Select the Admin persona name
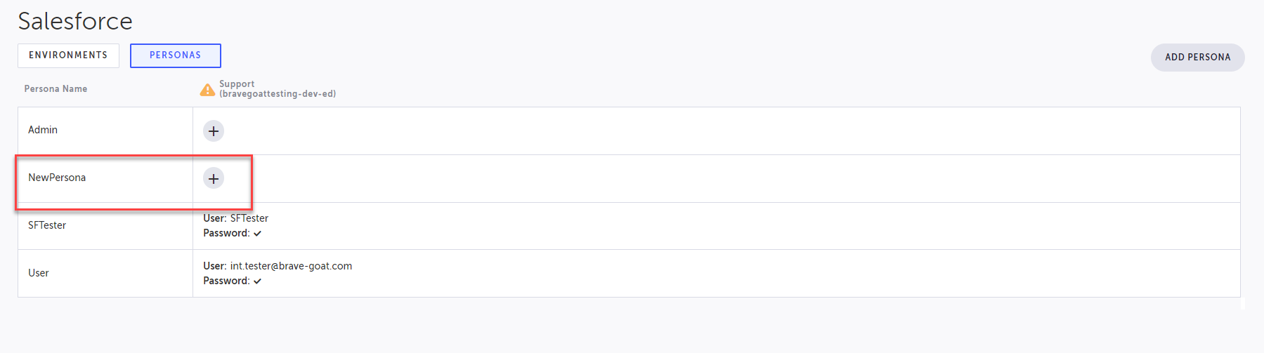 pyautogui.click(x=43, y=130)
